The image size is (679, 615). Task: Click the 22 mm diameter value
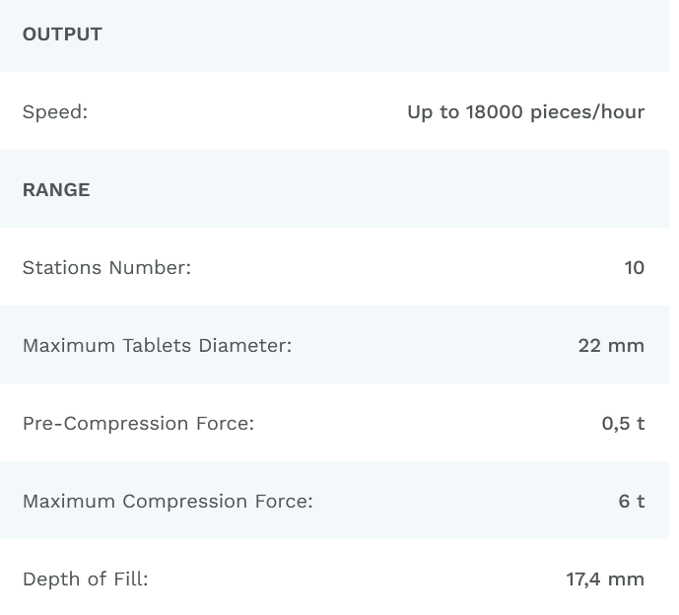click(x=611, y=346)
